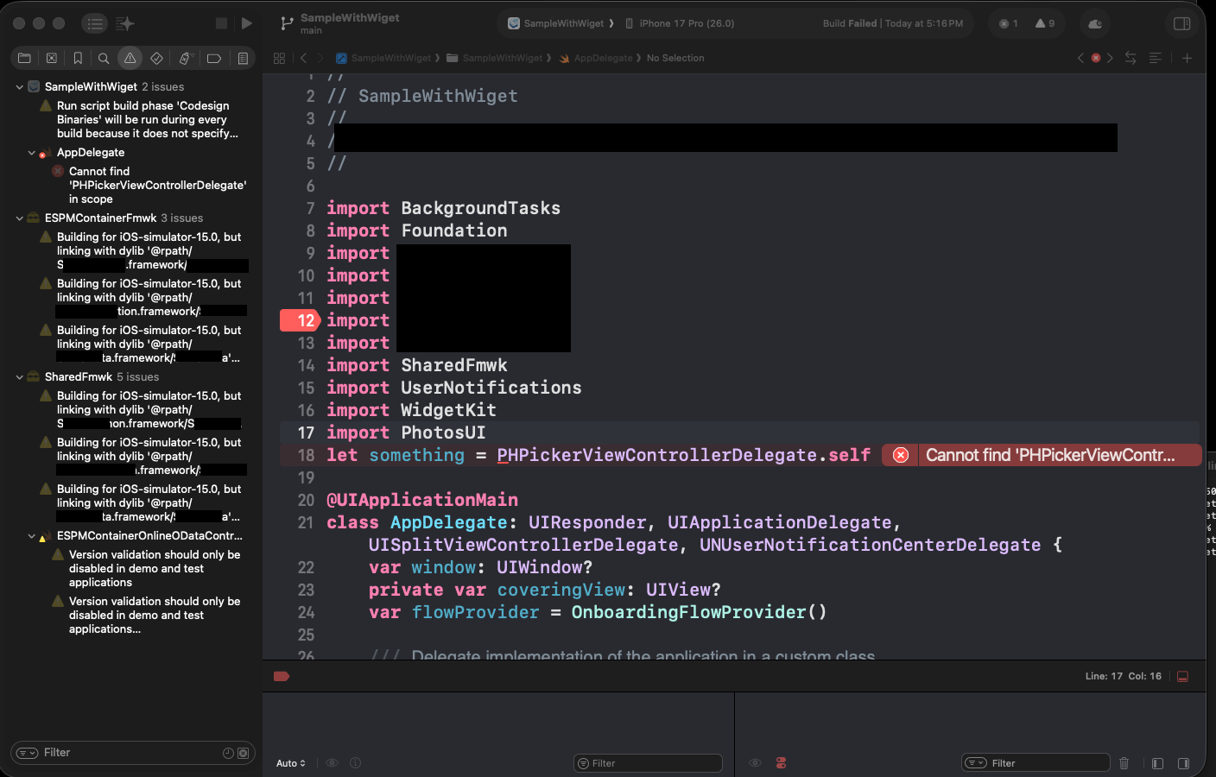Switch to the Project navigator folder icon
Screen dimensions: 1216x777
pos(24,59)
